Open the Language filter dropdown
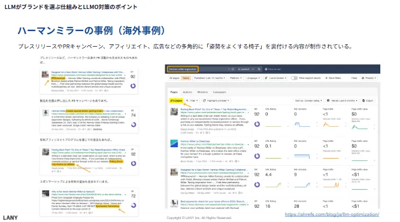Viewport: 400px width, 222px height. point(253,78)
